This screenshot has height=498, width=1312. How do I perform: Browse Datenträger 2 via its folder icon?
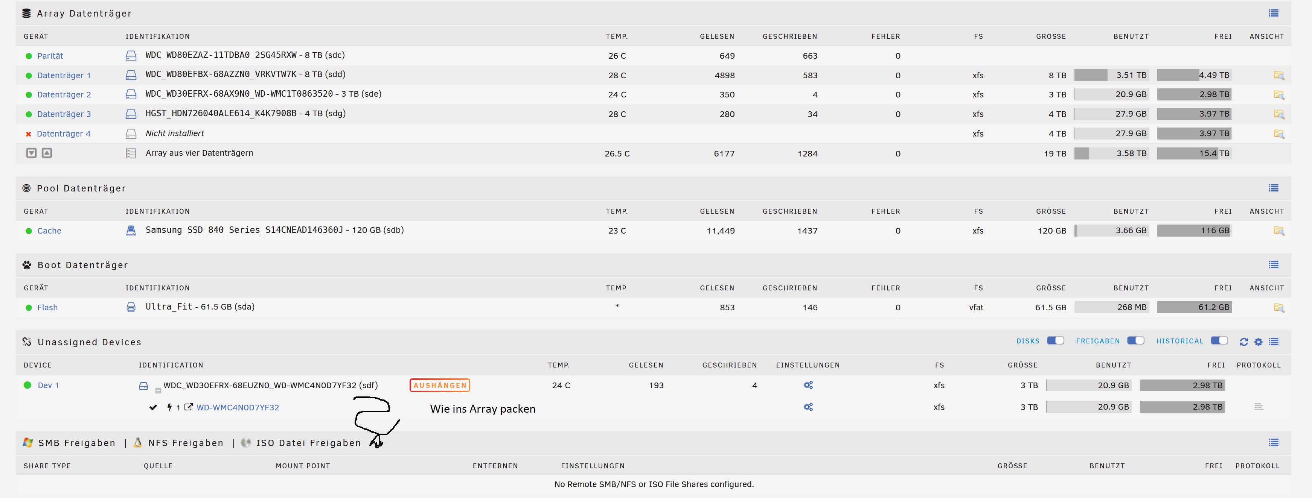(x=1278, y=95)
